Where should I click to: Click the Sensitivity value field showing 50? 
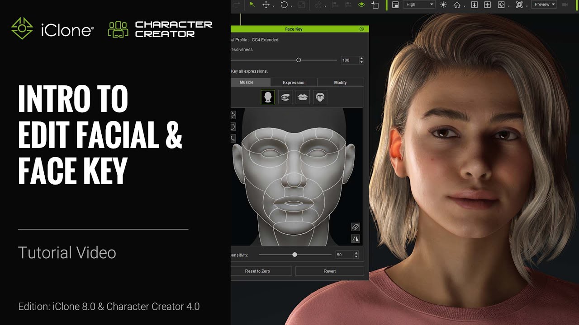pyautogui.click(x=344, y=255)
